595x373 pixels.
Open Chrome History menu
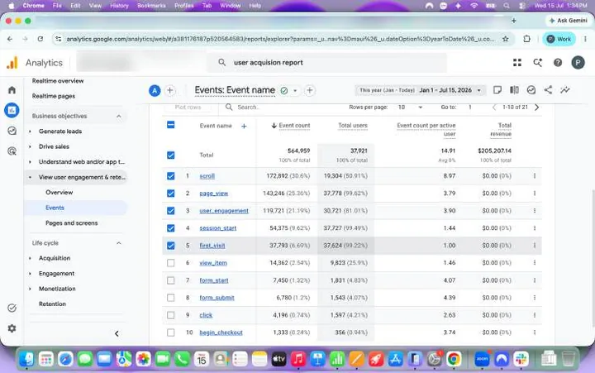pyautogui.click(x=119, y=6)
